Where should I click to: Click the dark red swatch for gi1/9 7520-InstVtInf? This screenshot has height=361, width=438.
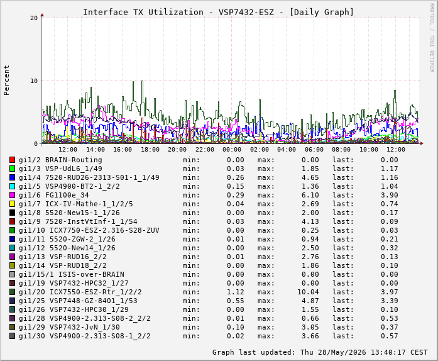(x=12, y=221)
